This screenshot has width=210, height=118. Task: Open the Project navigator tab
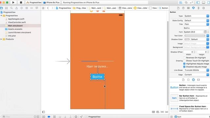coord(1,8)
